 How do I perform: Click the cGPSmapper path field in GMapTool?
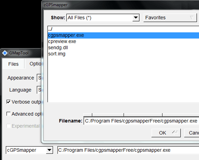point(128,150)
